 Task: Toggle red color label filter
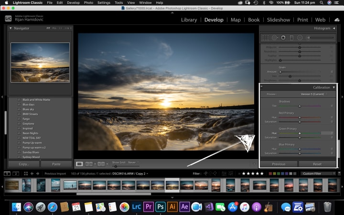270,173
